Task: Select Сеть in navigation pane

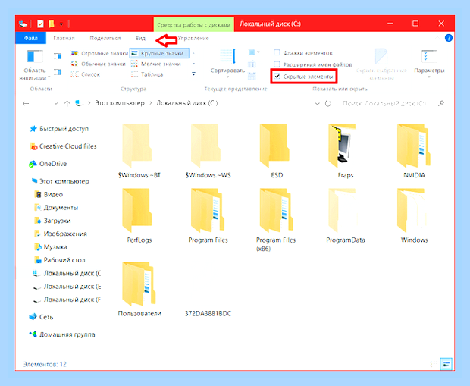Action: point(41,317)
